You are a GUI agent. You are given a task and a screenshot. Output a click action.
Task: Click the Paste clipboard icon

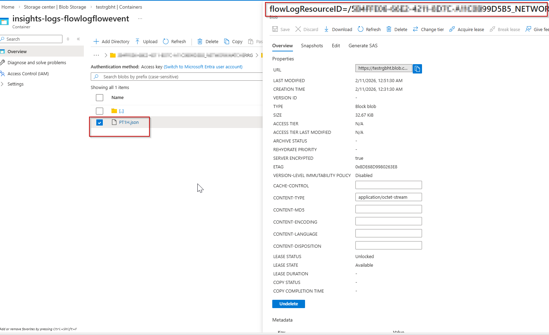coord(251,41)
